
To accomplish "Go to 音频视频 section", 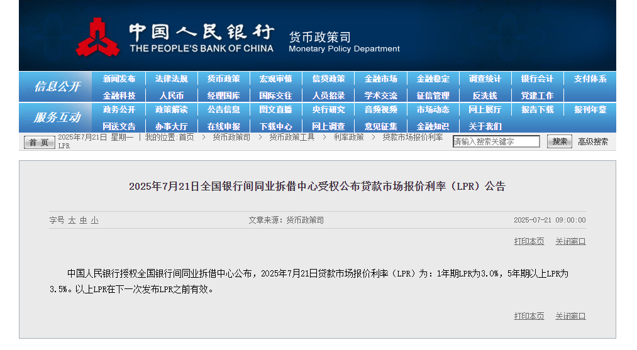I will [380, 109].
